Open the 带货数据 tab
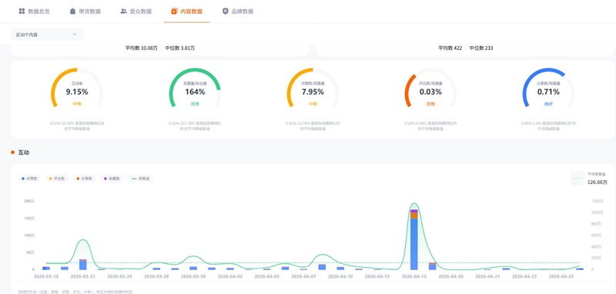The image size is (616, 294). 85,12
